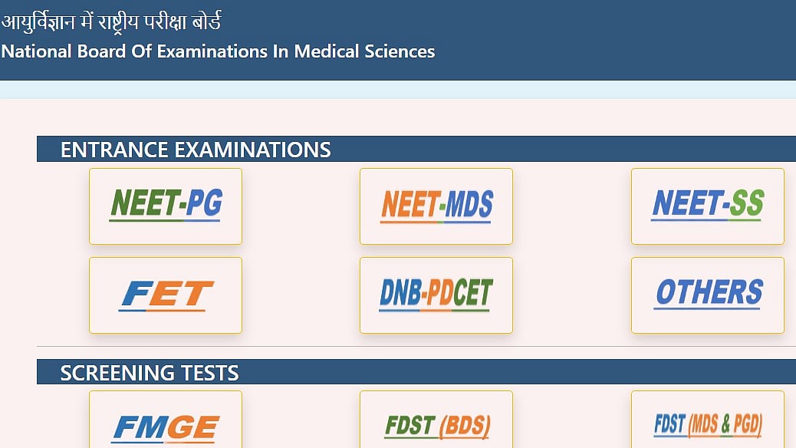The image size is (796, 448).
Task: Click the empty right side of the top banner
Action: pyautogui.click(x=652, y=38)
